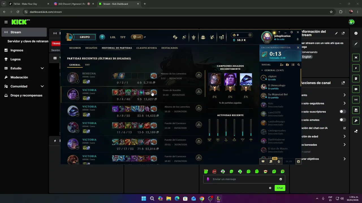Open the League Store coins icon
This screenshot has width=362, height=203.
point(222,37)
